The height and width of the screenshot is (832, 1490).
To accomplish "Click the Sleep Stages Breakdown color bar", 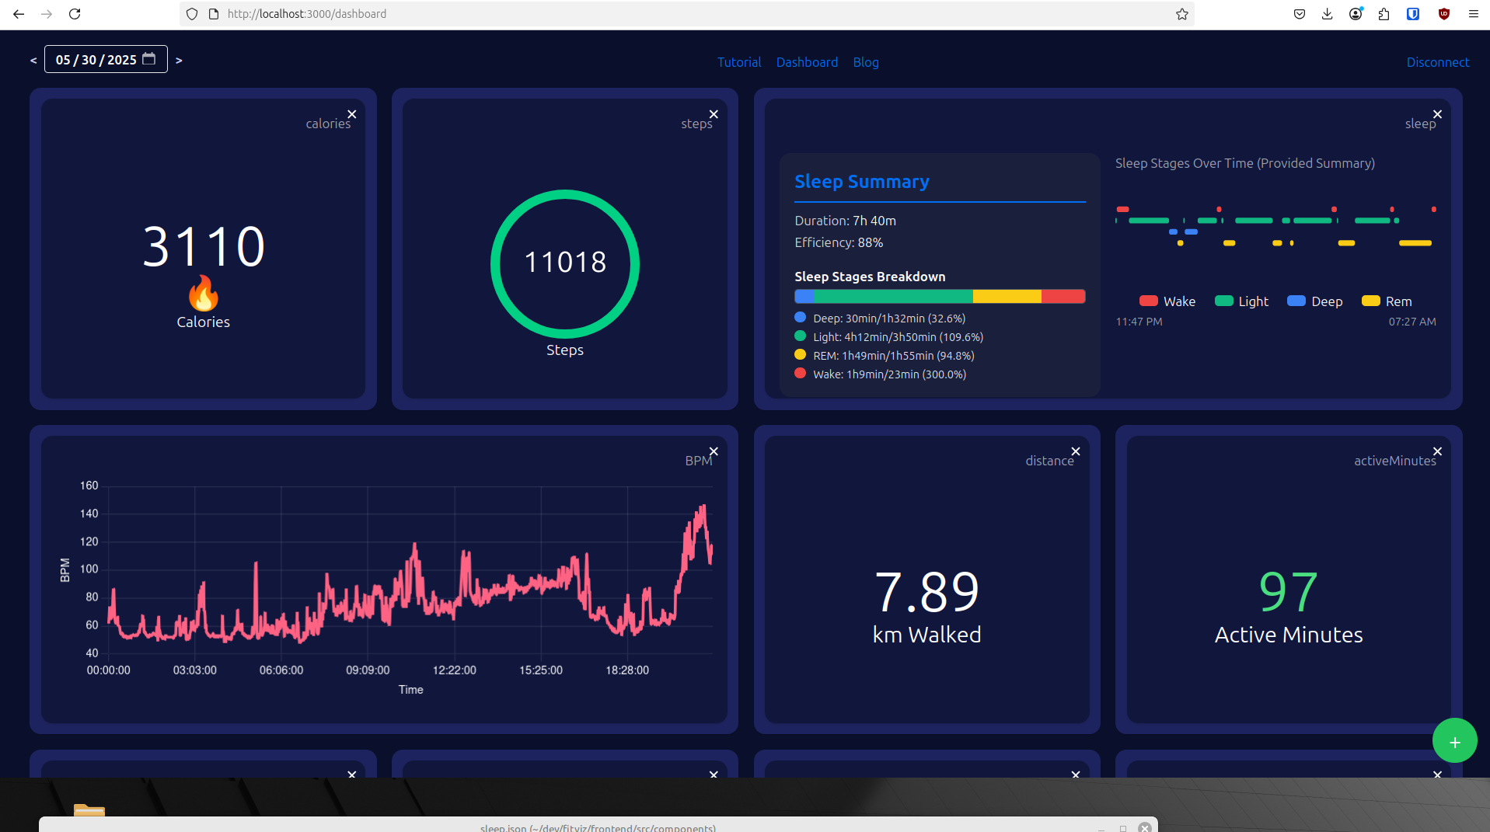I will point(939,296).
